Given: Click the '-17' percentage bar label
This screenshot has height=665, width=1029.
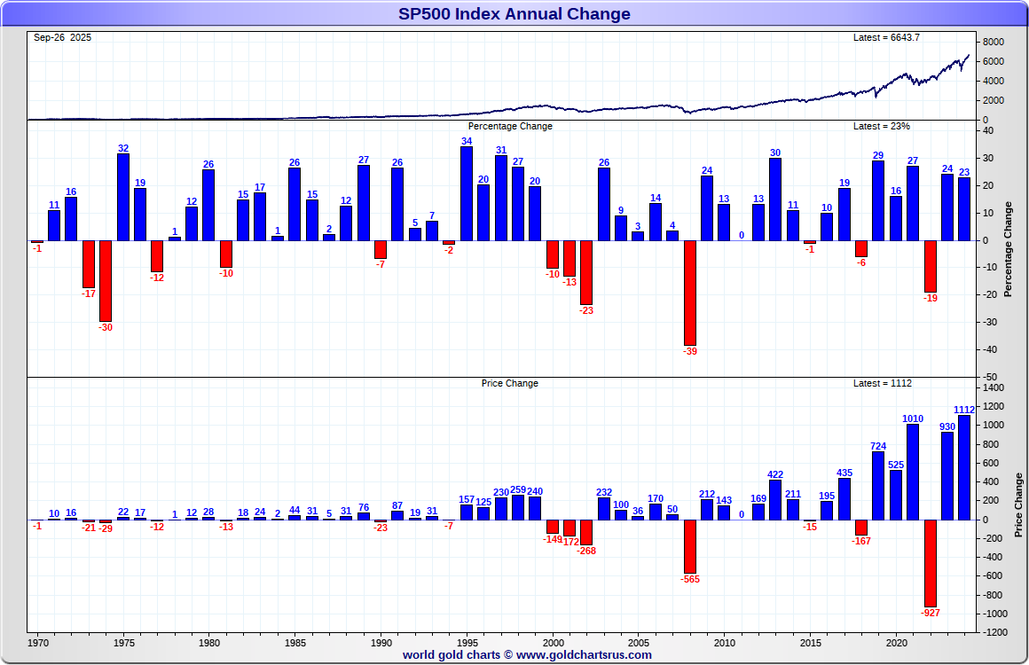Looking at the screenshot, I should (89, 293).
